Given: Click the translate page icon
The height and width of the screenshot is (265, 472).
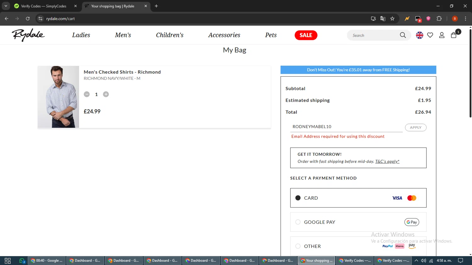Looking at the screenshot, I should click(x=383, y=19).
